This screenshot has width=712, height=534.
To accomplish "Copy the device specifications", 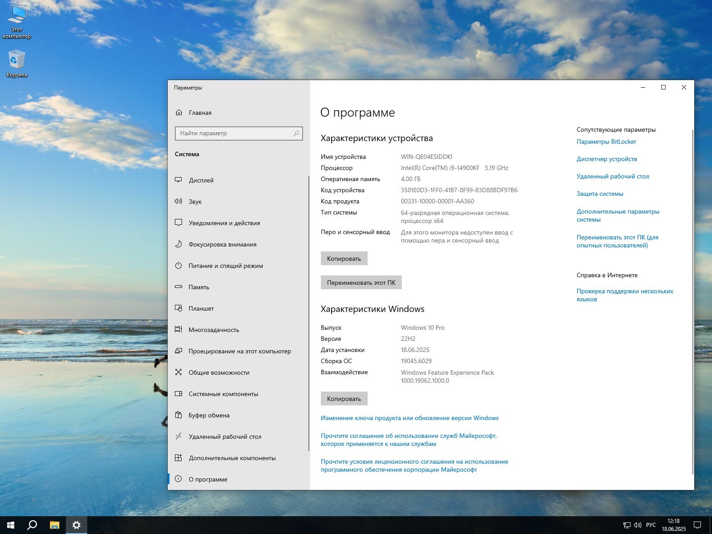I will tap(344, 259).
